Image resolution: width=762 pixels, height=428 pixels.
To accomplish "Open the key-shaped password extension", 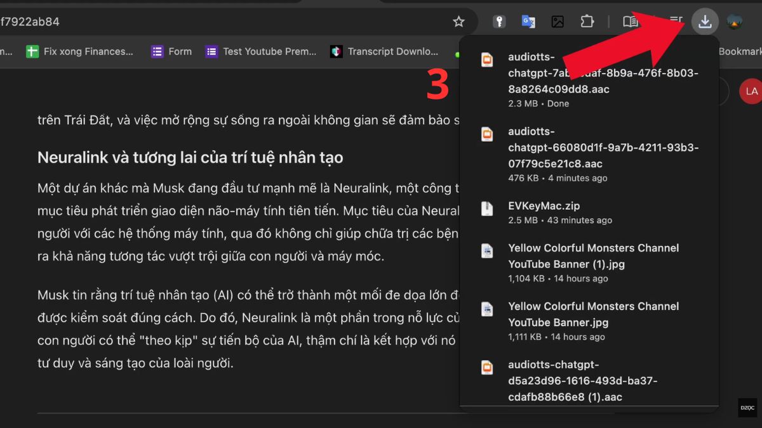I will point(499,22).
